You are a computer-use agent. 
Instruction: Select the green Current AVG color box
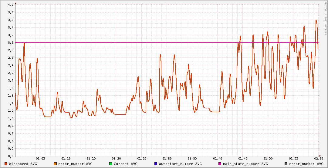[x=111, y=164]
